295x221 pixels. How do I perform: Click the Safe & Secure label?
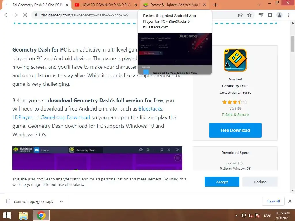tap(235, 115)
